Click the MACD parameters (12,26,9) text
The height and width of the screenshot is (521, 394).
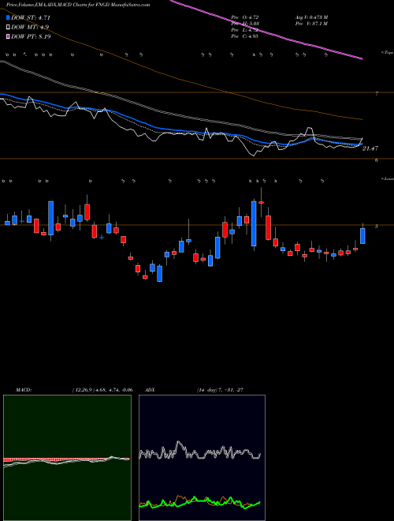pos(102,390)
